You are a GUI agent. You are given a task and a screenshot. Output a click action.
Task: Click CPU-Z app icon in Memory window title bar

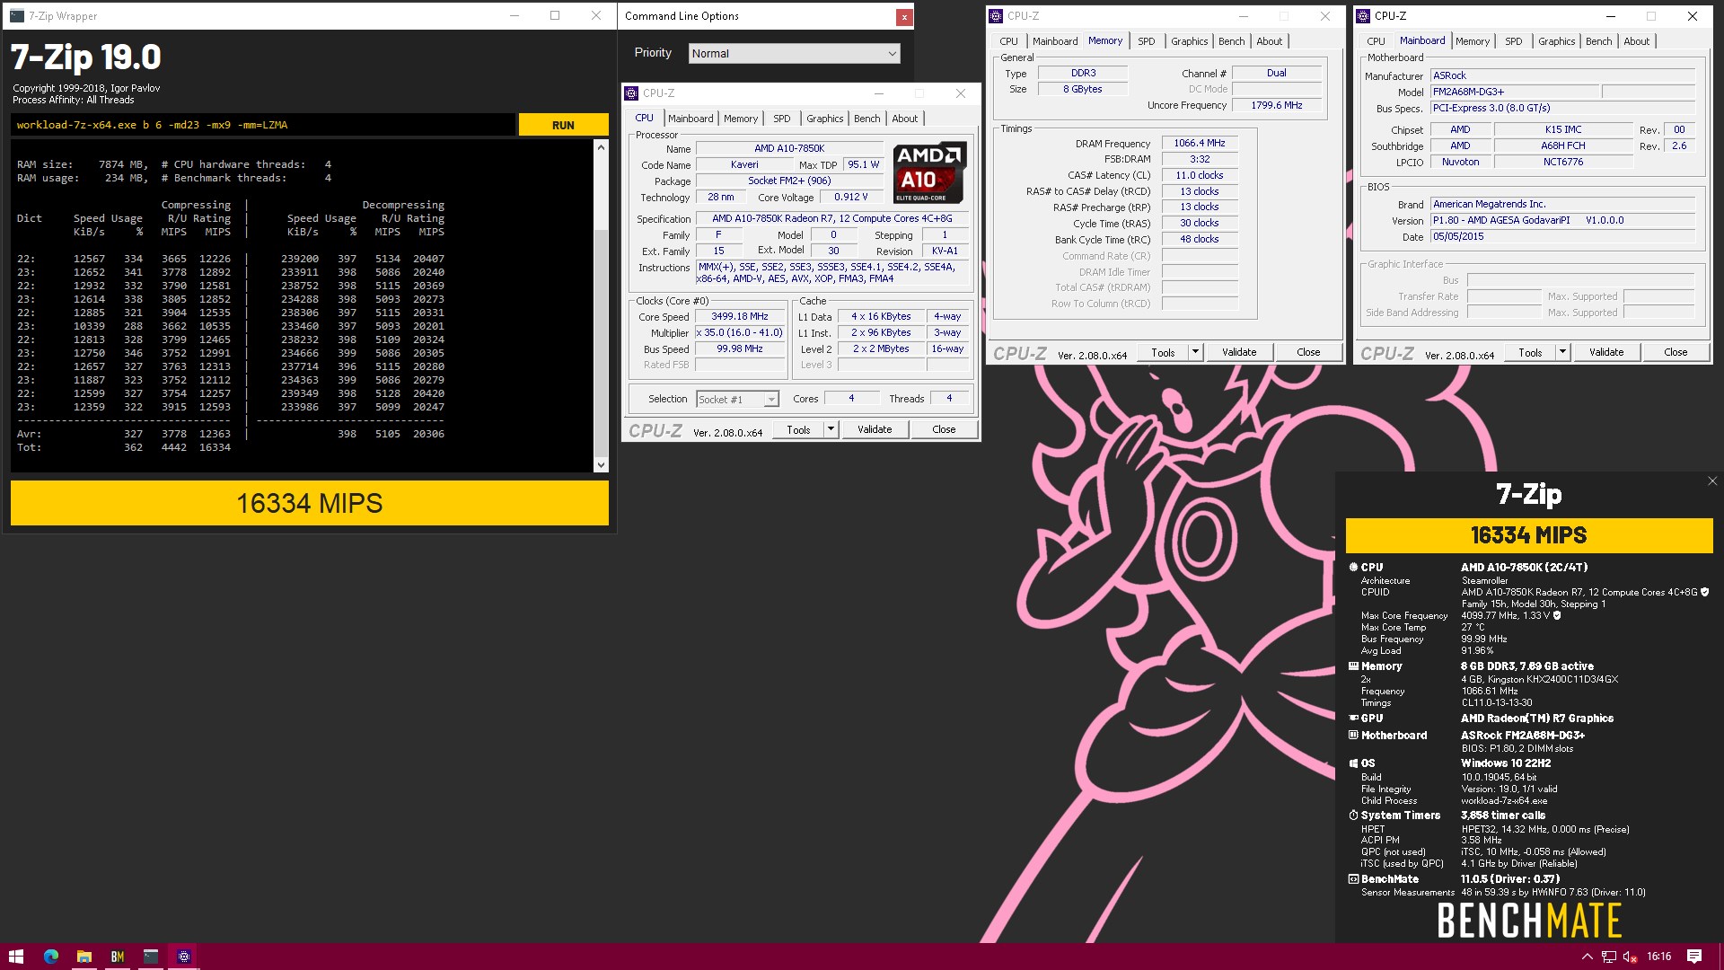click(996, 16)
